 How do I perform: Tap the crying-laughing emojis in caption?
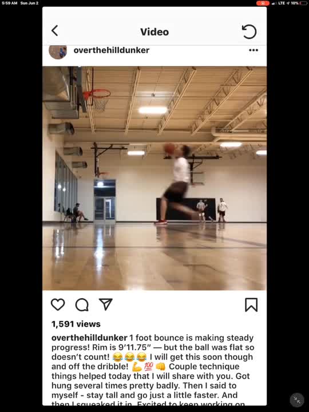129,357
